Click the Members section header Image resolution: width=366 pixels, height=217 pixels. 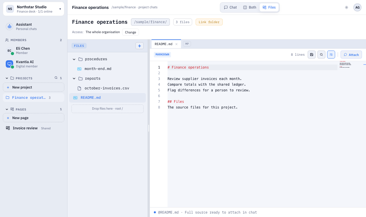33,40
